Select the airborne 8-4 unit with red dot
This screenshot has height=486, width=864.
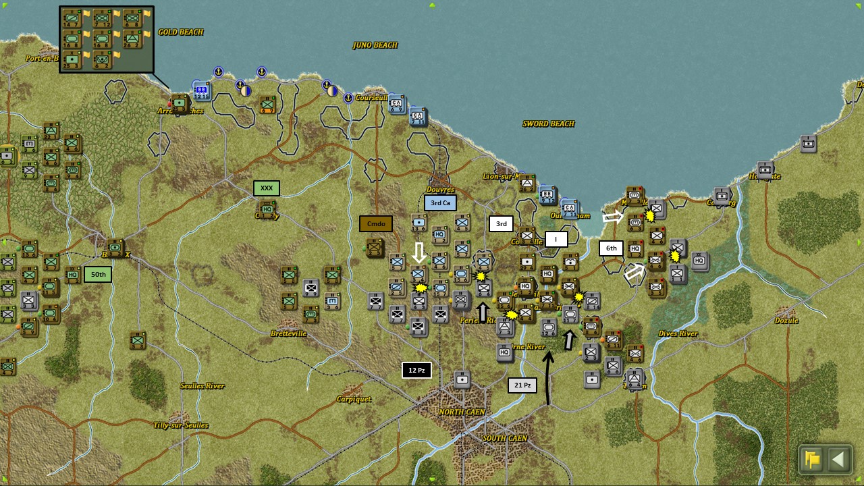click(x=591, y=325)
